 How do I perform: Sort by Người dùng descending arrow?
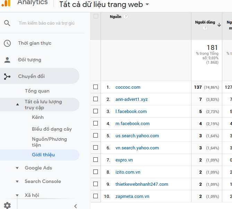219,25
